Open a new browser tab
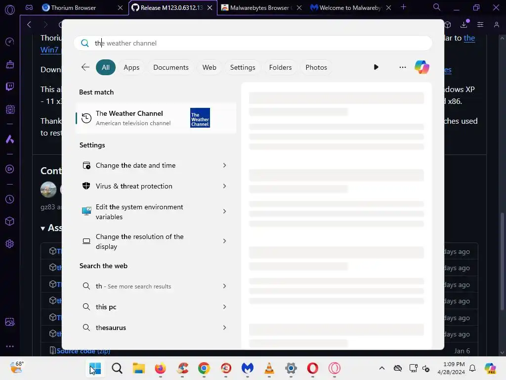The image size is (506, 380). (403, 7)
